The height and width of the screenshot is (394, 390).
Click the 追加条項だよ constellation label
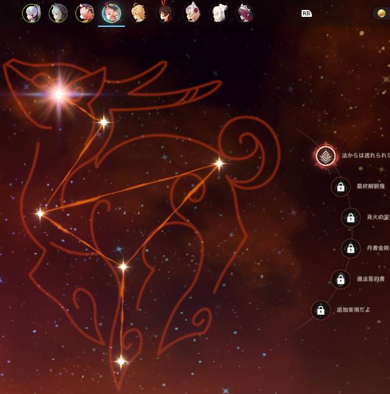tap(353, 310)
